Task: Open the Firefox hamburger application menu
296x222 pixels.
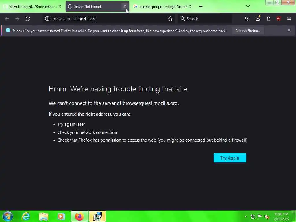Action: (x=289, y=18)
